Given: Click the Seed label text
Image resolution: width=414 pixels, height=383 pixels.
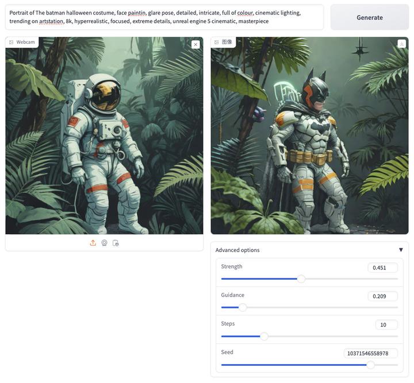Looking at the screenshot, I should pos(227,352).
